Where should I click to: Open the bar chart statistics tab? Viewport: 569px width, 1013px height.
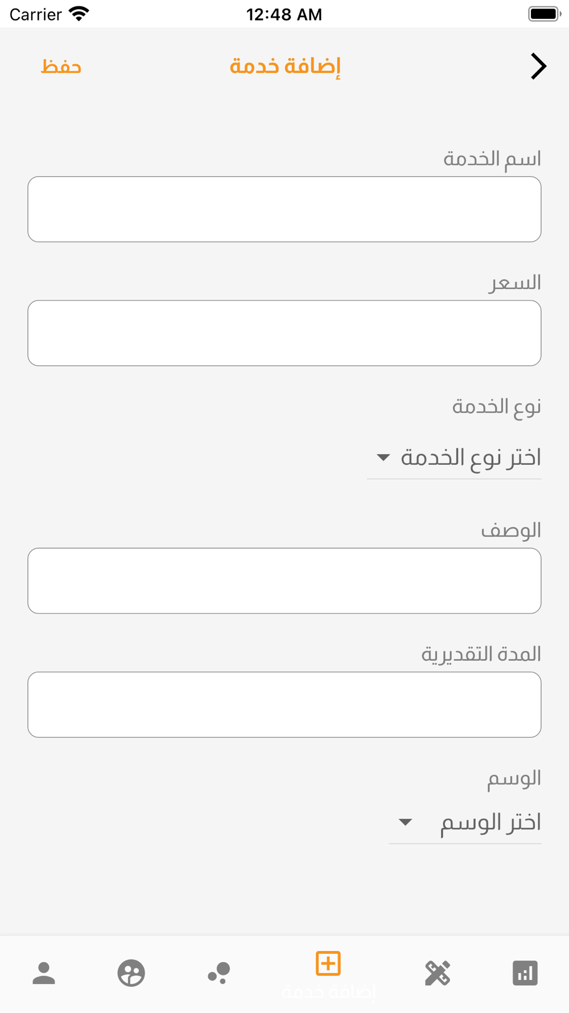tap(525, 973)
